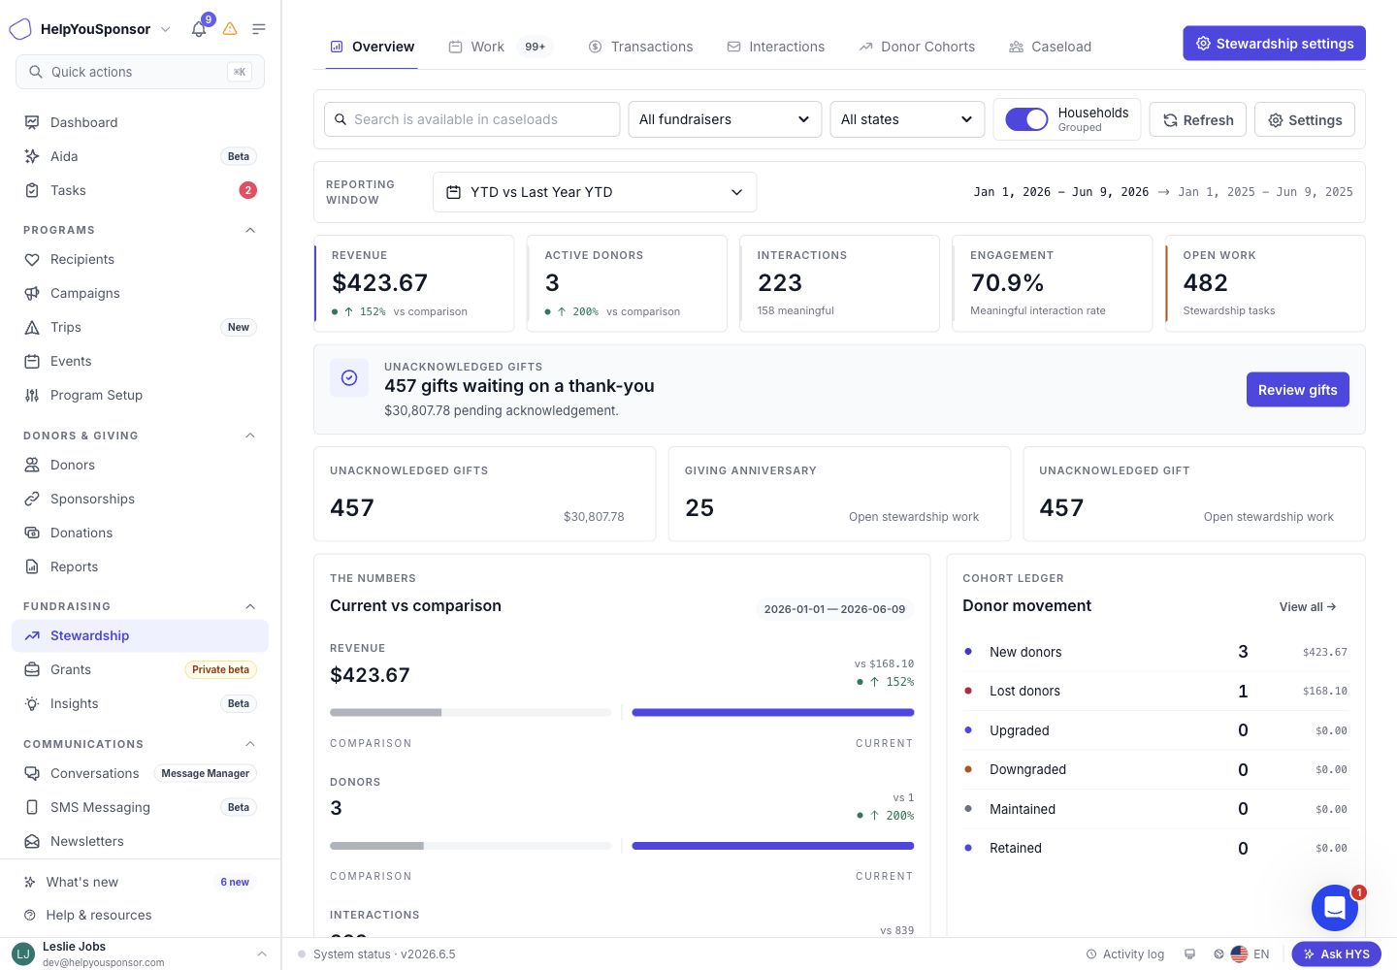
Task: Open the HelpYouSponsor organization switcher
Action: click(x=90, y=29)
